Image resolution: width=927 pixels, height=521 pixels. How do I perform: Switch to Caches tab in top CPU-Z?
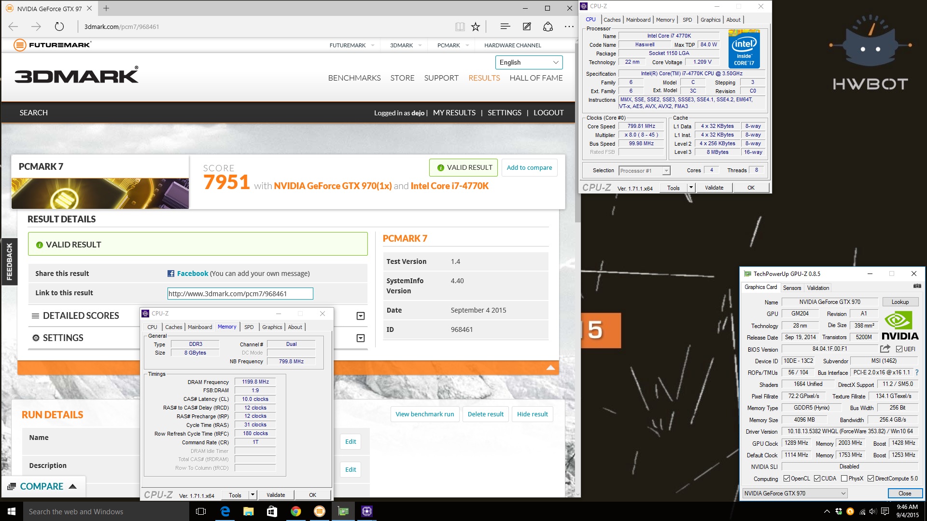coord(612,20)
